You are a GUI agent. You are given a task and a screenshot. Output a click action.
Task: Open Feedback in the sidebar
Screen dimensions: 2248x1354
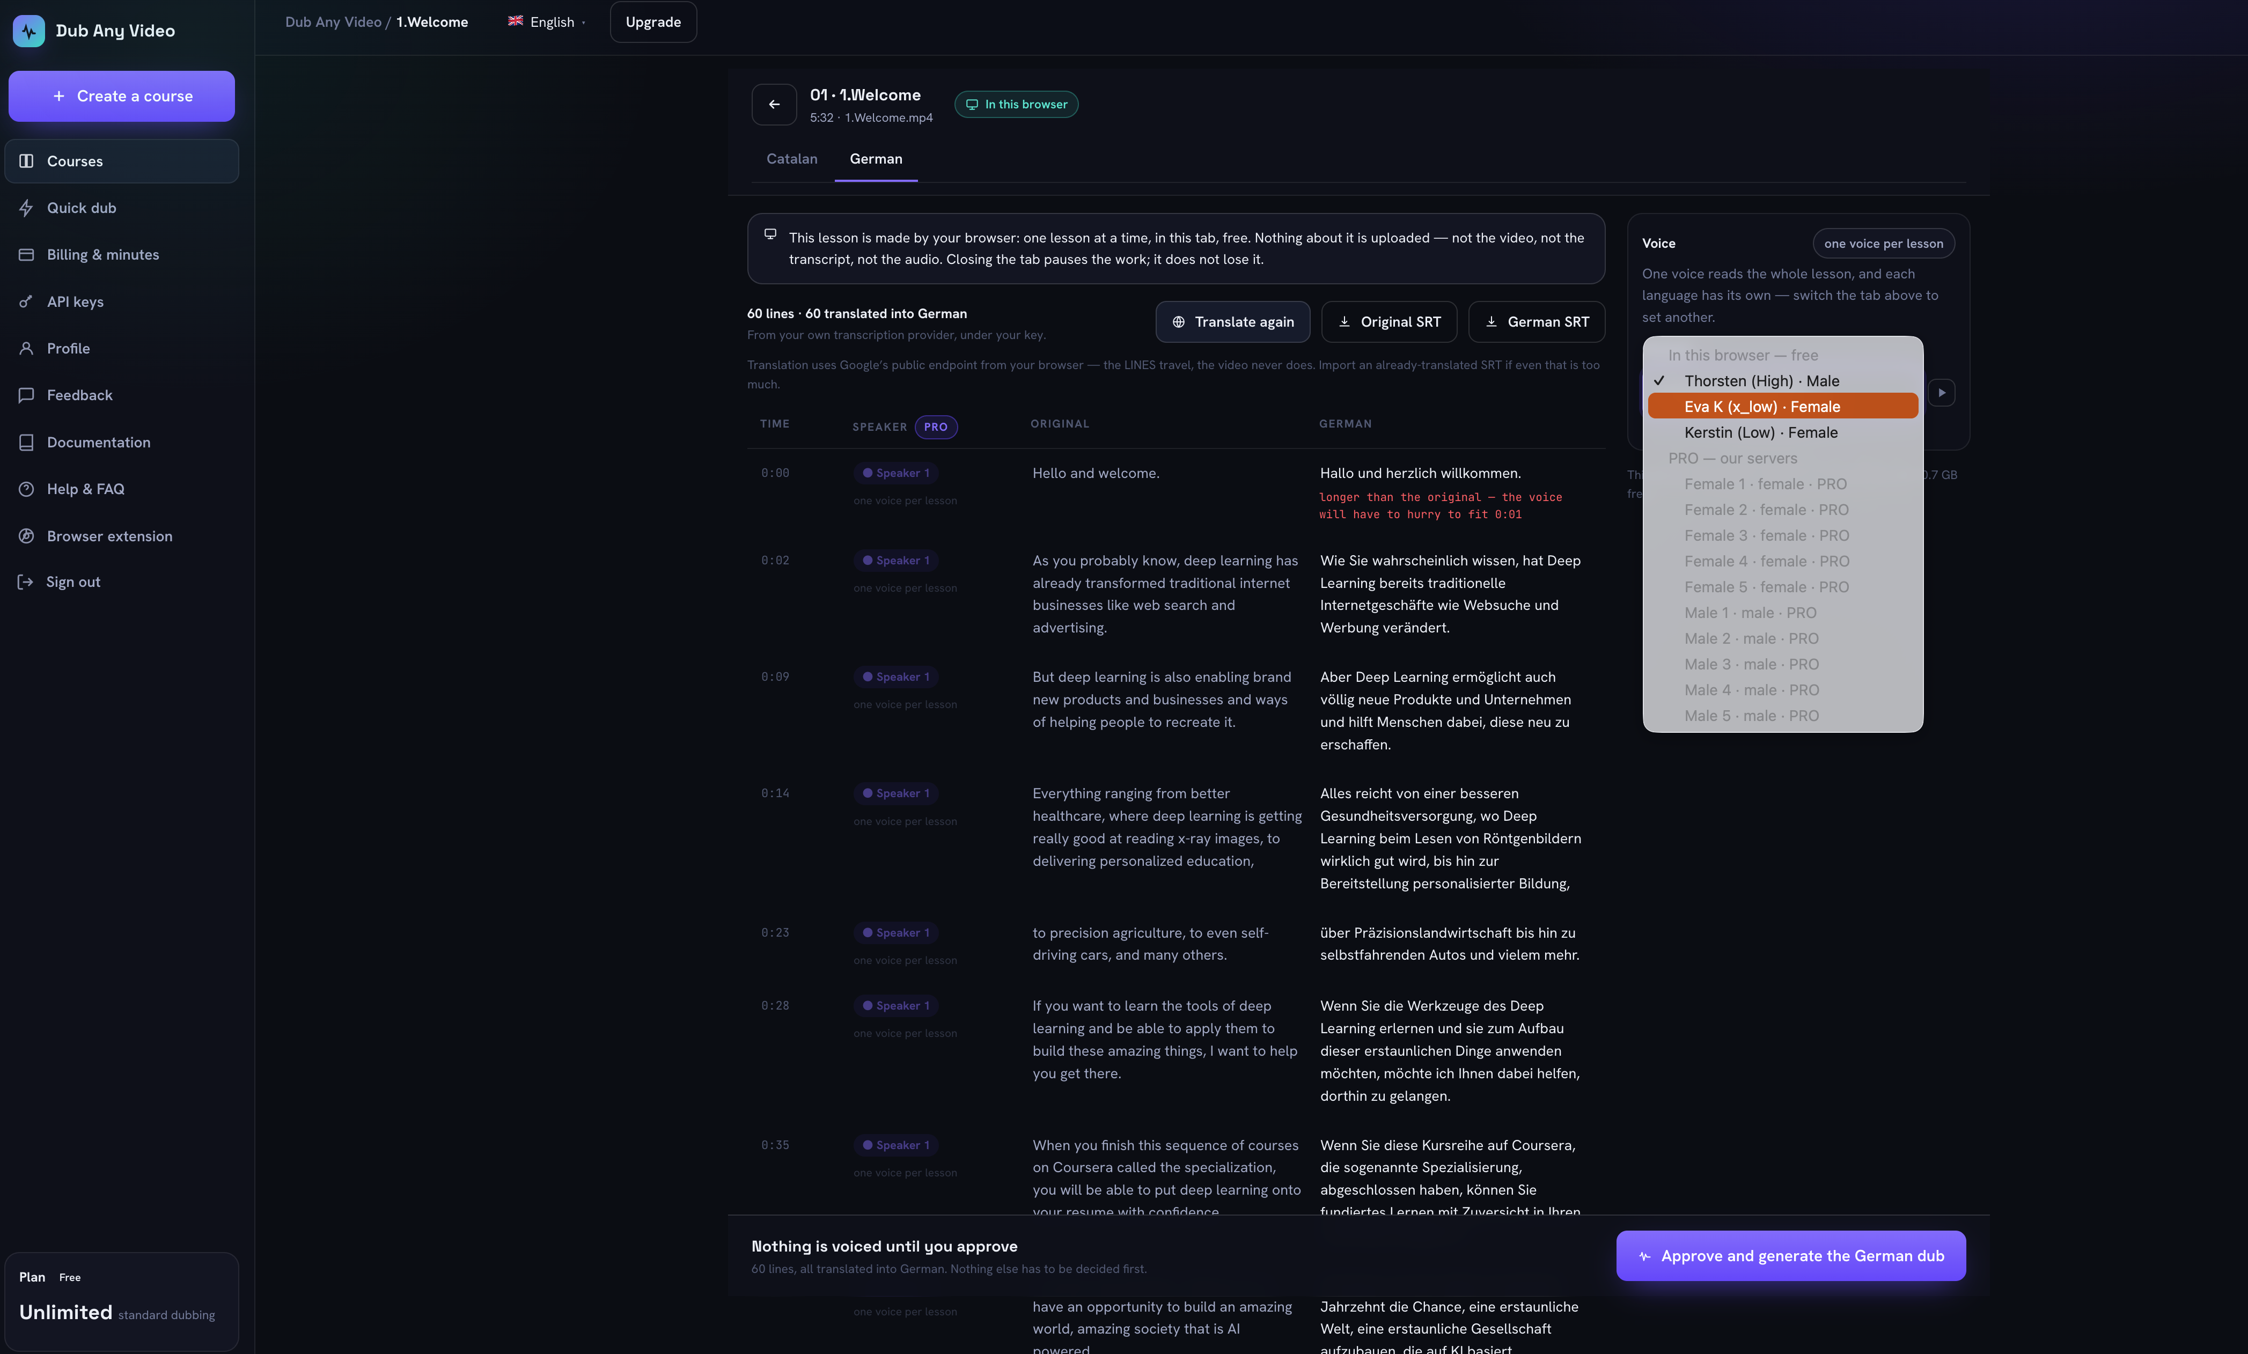point(121,395)
